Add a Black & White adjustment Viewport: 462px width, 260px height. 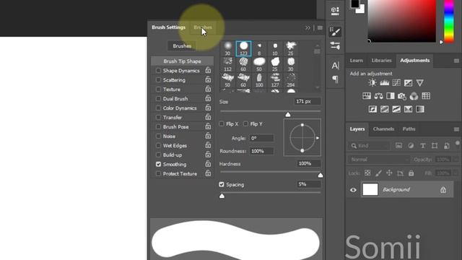391,96
